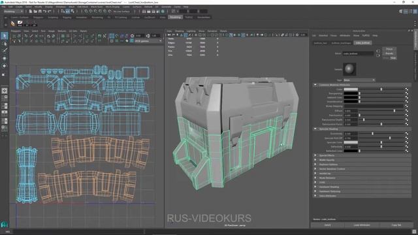Switch to the Rigging shelf tab
The height and width of the screenshot is (235, 418).
tap(67, 18)
